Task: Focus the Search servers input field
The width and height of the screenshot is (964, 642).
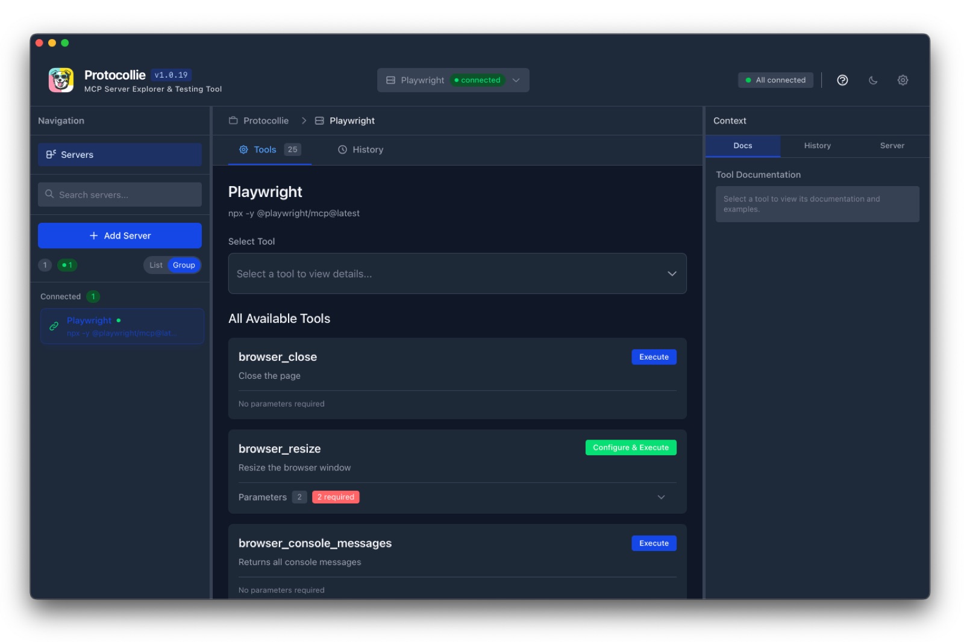Action: click(120, 195)
